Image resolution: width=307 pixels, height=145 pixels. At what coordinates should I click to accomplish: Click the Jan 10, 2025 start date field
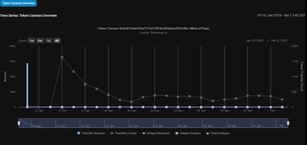pos(255,40)
